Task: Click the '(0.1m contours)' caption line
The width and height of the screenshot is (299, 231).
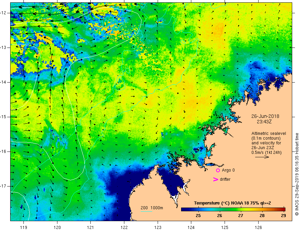Action: 266,138
